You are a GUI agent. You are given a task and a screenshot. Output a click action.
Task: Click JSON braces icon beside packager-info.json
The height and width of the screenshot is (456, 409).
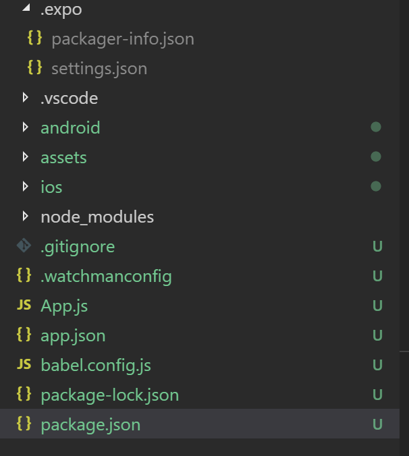click(34, 38)
